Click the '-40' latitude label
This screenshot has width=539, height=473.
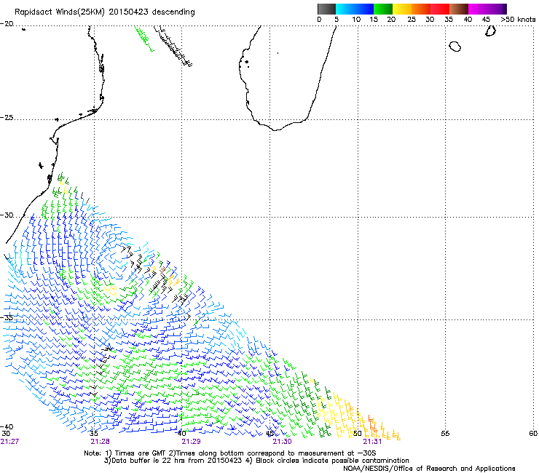(x=7, y=426)
